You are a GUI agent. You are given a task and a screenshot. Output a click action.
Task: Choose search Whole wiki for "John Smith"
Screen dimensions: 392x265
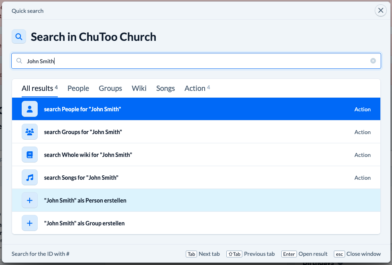click(88, 155)
